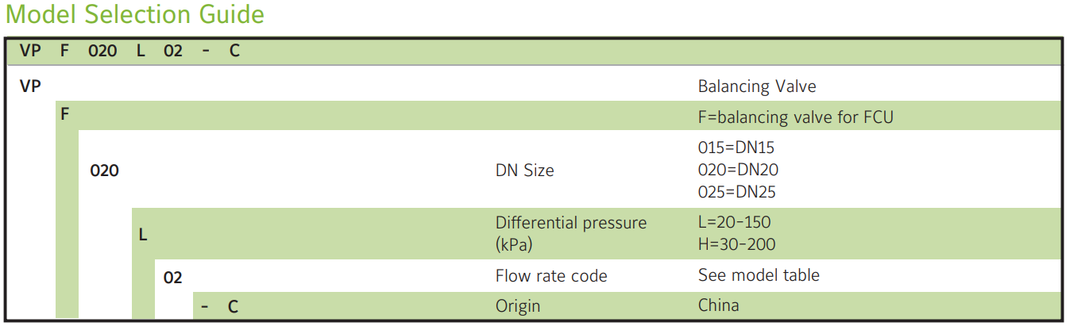The image size is (1070, 330).
Task: Click the See model table text
Action: (759, 275)
